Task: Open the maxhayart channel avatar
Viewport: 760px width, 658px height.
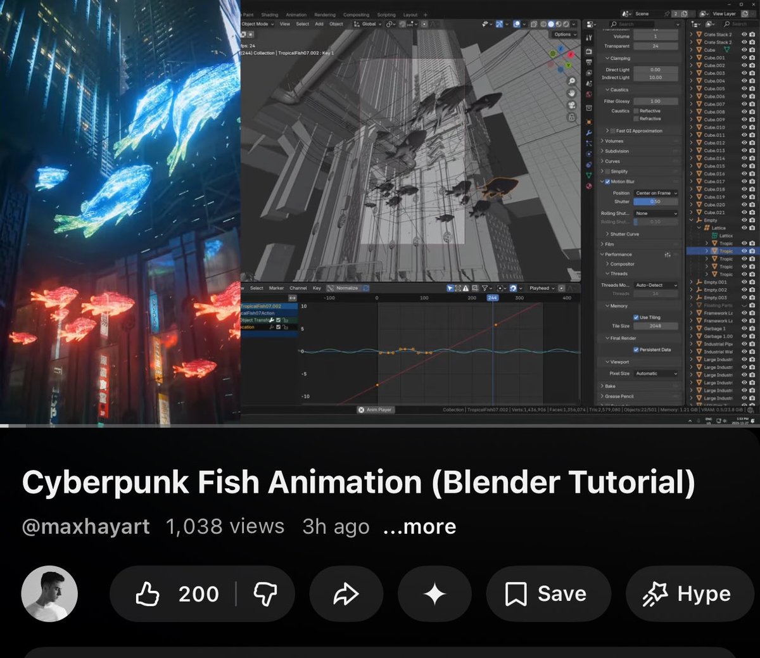Action: click(x=49, y=594)
